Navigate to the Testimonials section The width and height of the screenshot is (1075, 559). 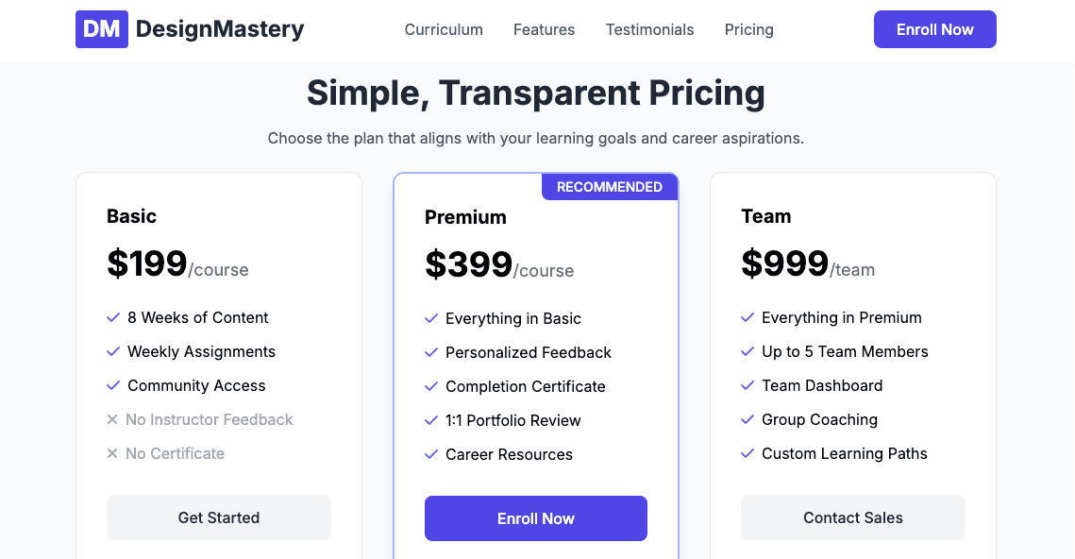[649, 29]
